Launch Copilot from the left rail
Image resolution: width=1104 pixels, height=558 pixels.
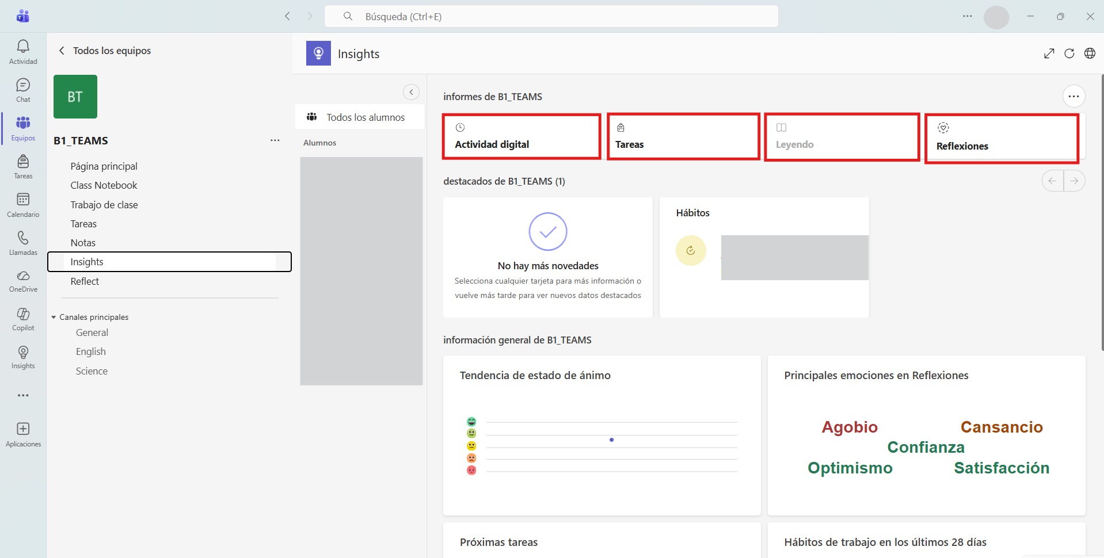click(x=23, y=319)
